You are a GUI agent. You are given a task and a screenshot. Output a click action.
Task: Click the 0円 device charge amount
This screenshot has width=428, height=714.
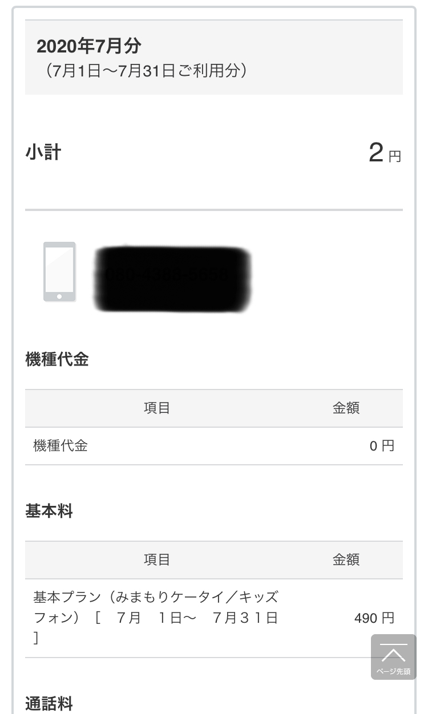coord(381,446)
